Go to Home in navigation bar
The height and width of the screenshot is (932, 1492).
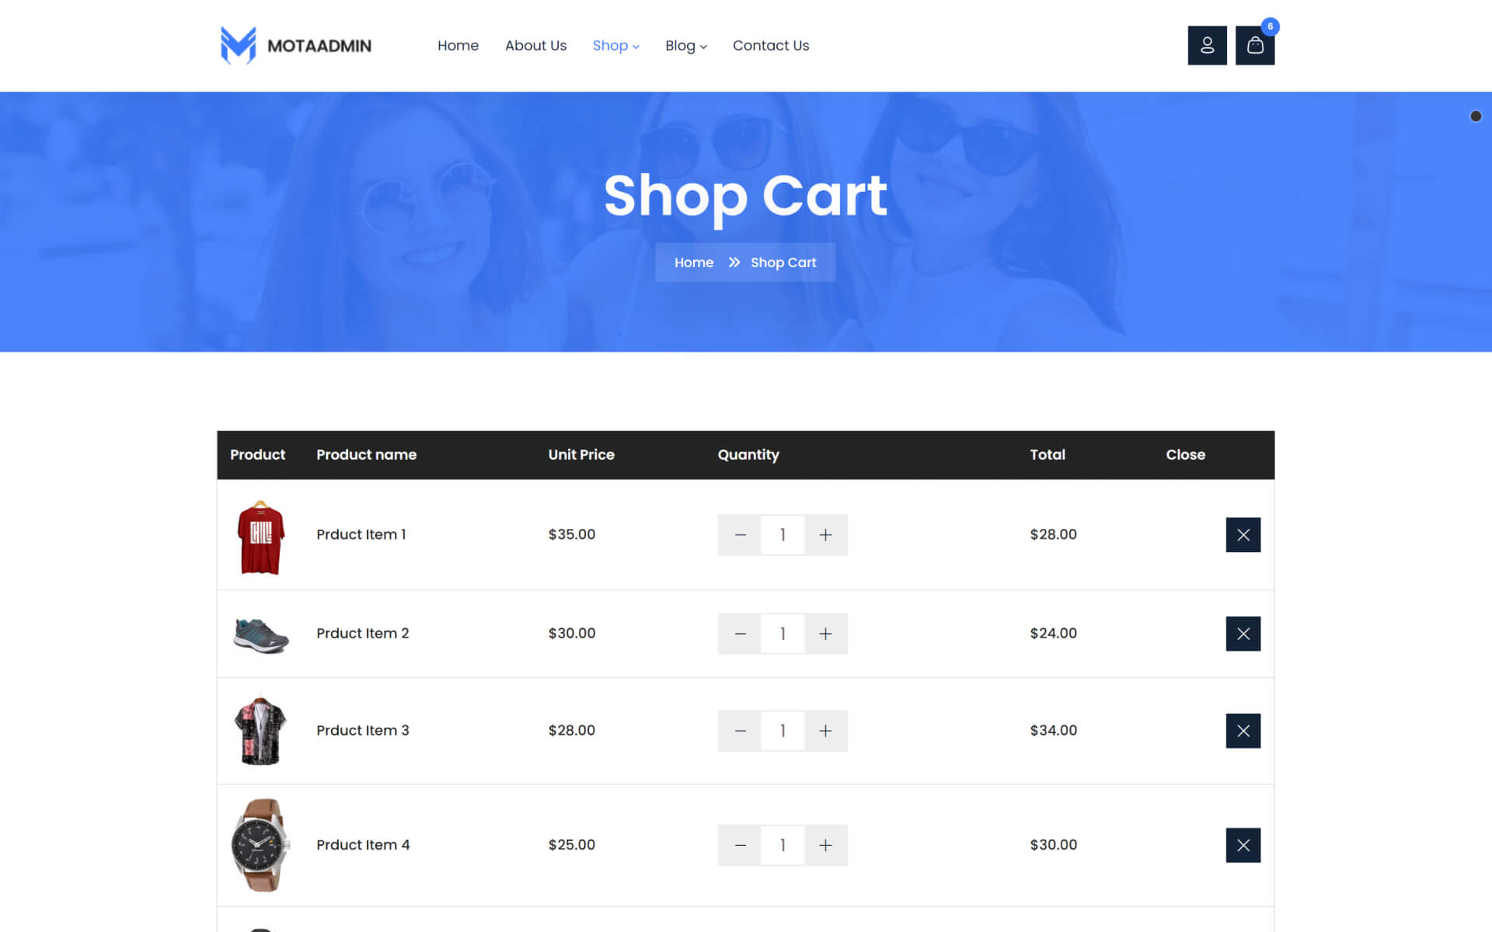[x=458, y=46]
